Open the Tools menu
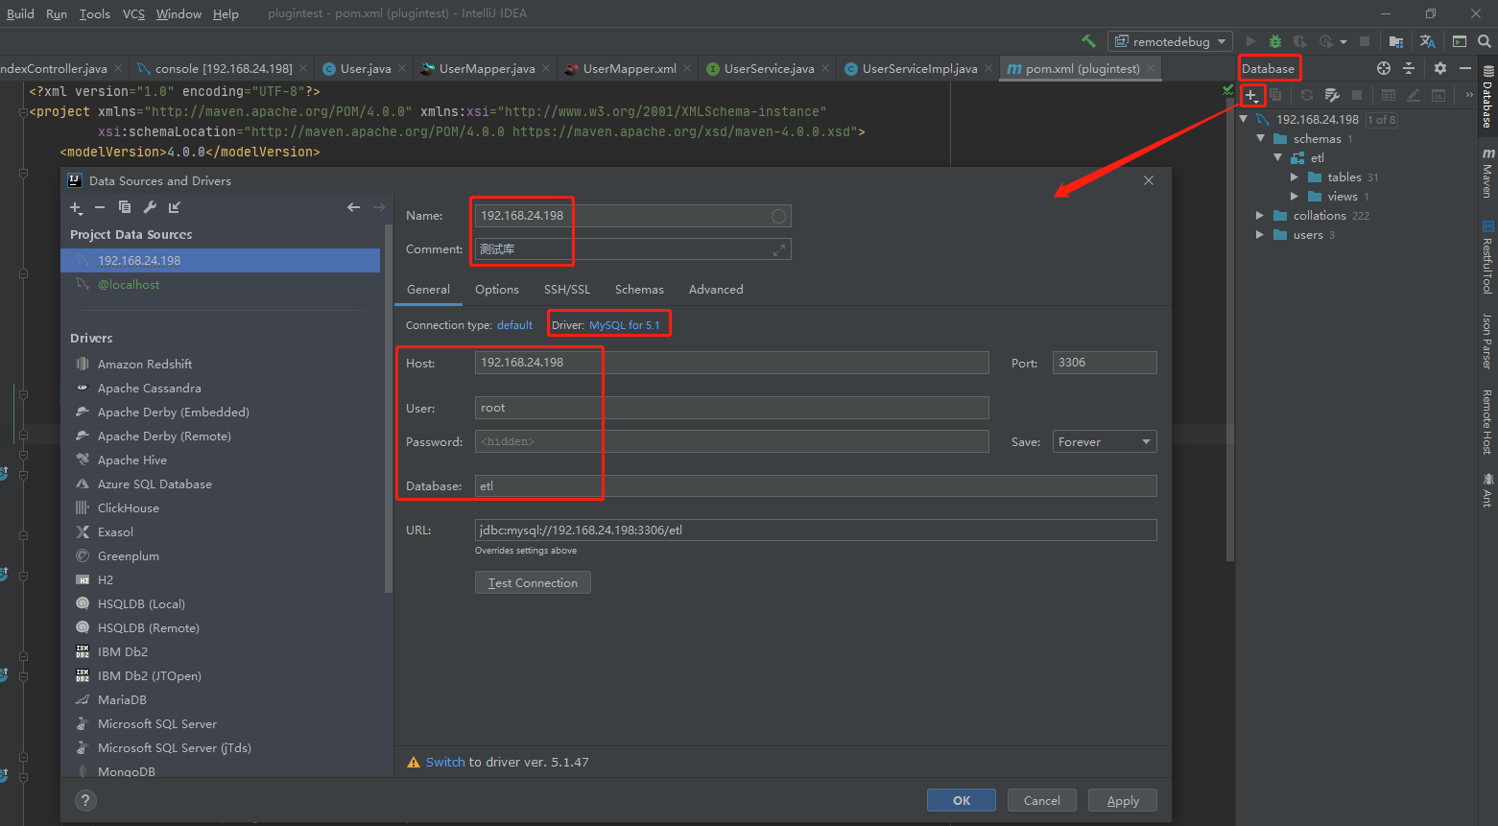1498x826 pixels. 94,13
